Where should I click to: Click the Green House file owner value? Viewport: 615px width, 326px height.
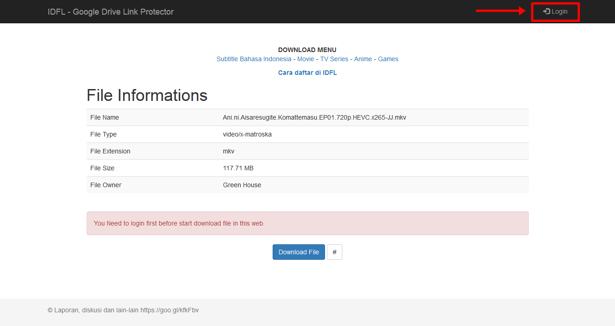(x=242, y=185)
